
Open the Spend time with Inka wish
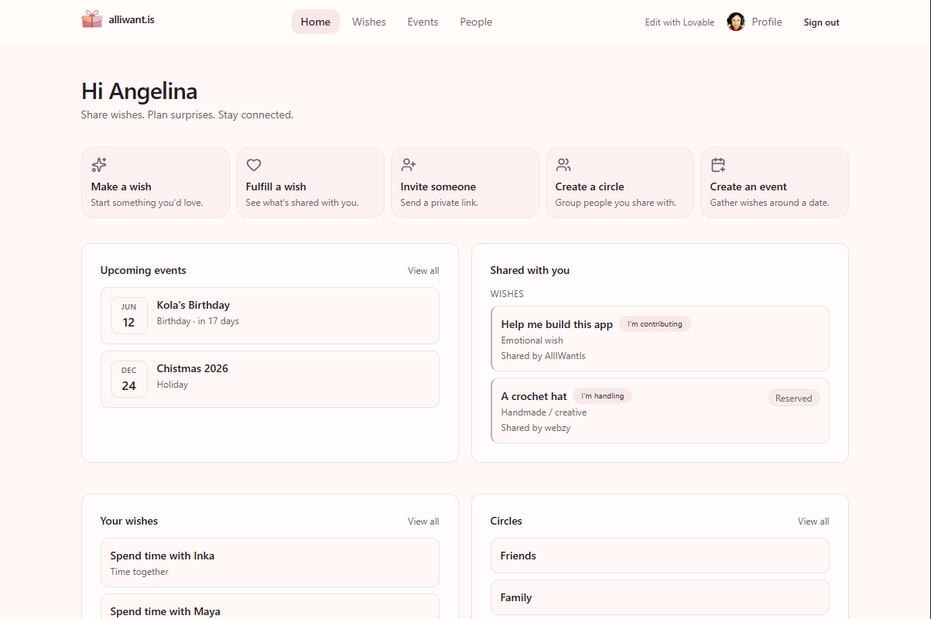point(270,563)
